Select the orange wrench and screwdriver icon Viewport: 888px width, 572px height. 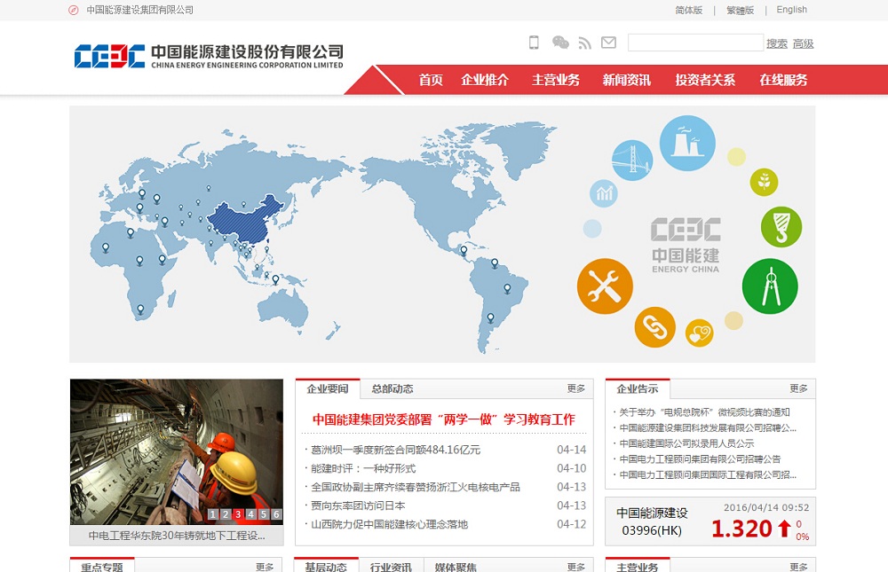click(x=605, y=286)
